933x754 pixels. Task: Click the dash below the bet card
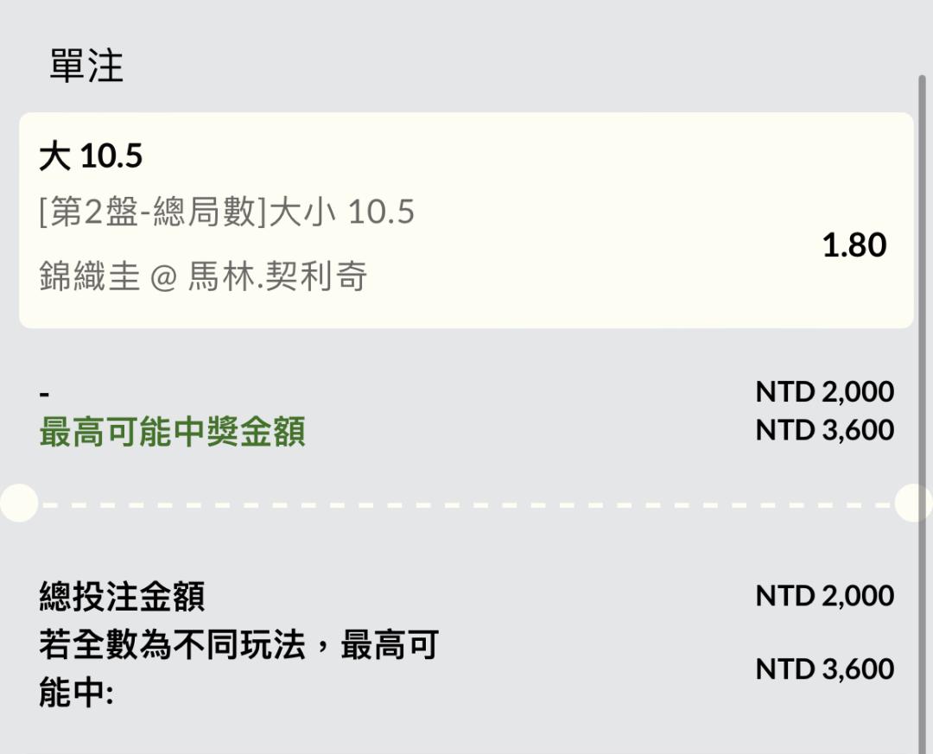point(44,395)
